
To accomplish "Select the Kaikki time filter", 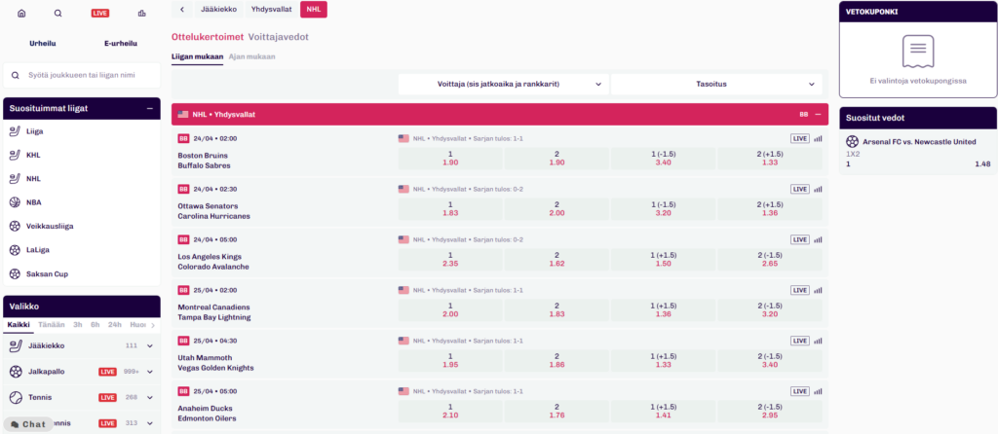I will 19,325.
